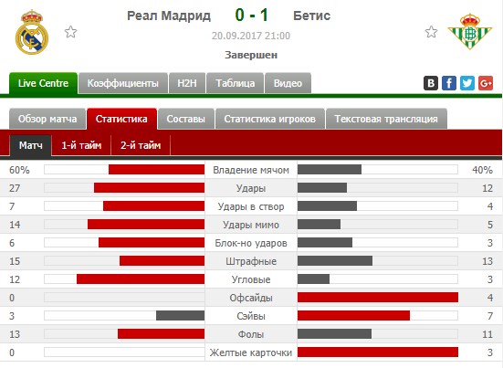Click the Betis club crest
Image resolution: width=503 pixels, height=368 pixels.
point(469,31)
